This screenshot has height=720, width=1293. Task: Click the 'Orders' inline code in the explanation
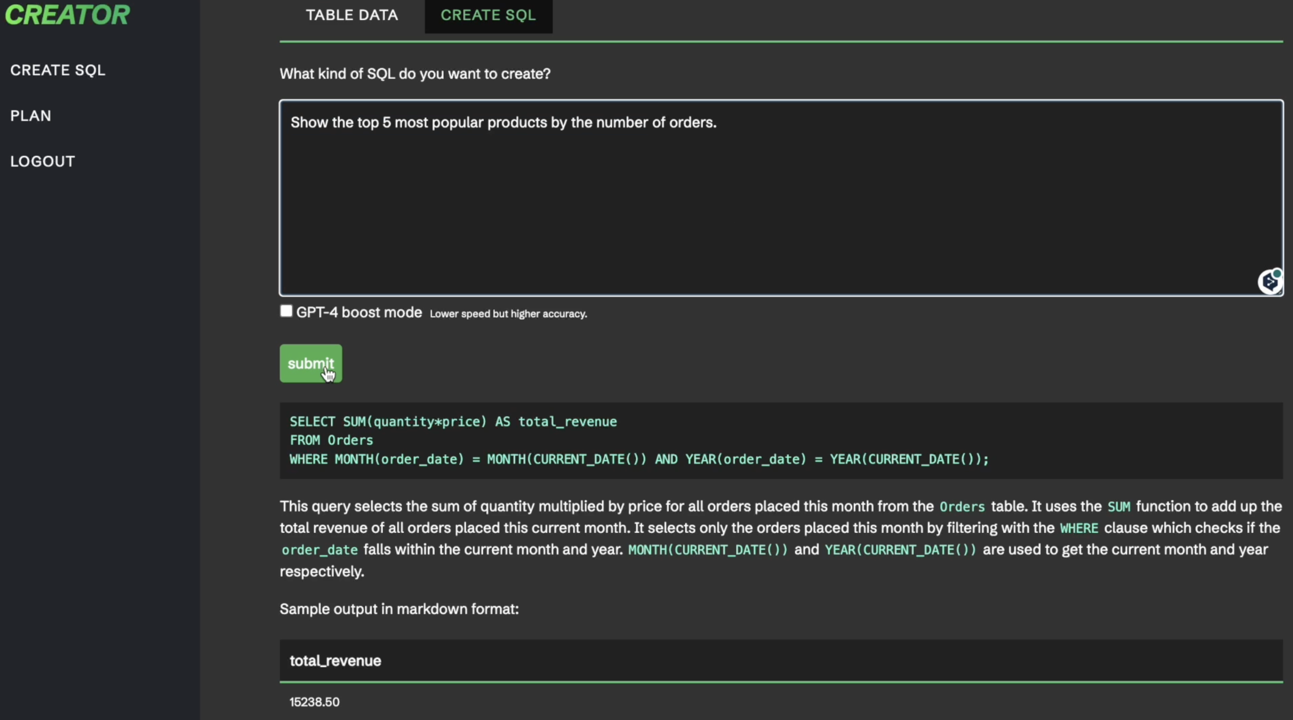962,507
